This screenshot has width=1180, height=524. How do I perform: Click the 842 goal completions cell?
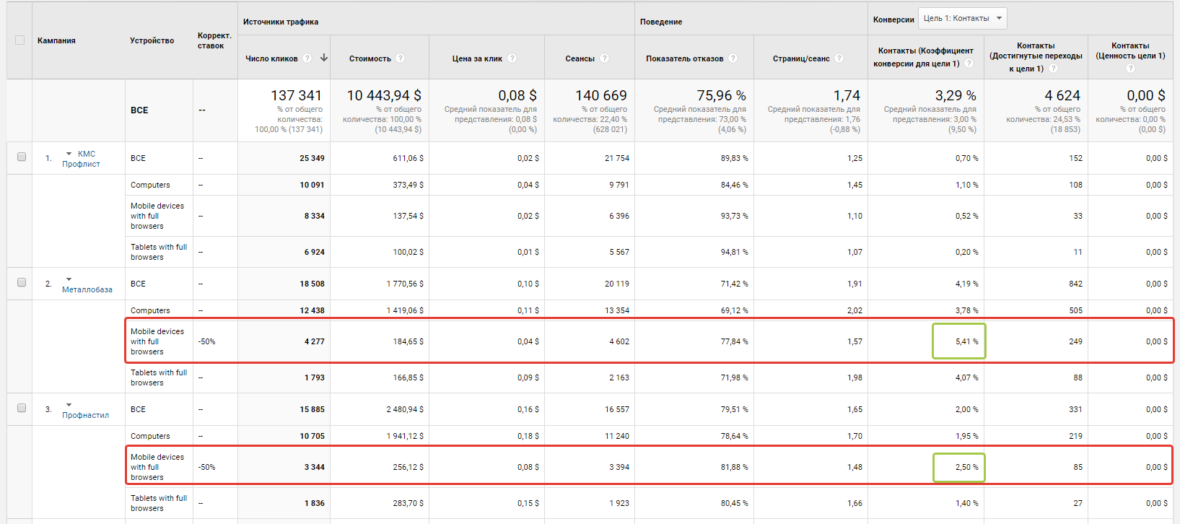tap(1075, 284)
